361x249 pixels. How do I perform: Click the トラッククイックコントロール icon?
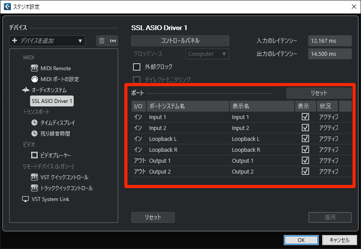coord(34,188)
